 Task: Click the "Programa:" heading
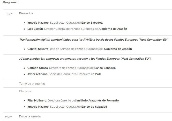coord(10,2)
